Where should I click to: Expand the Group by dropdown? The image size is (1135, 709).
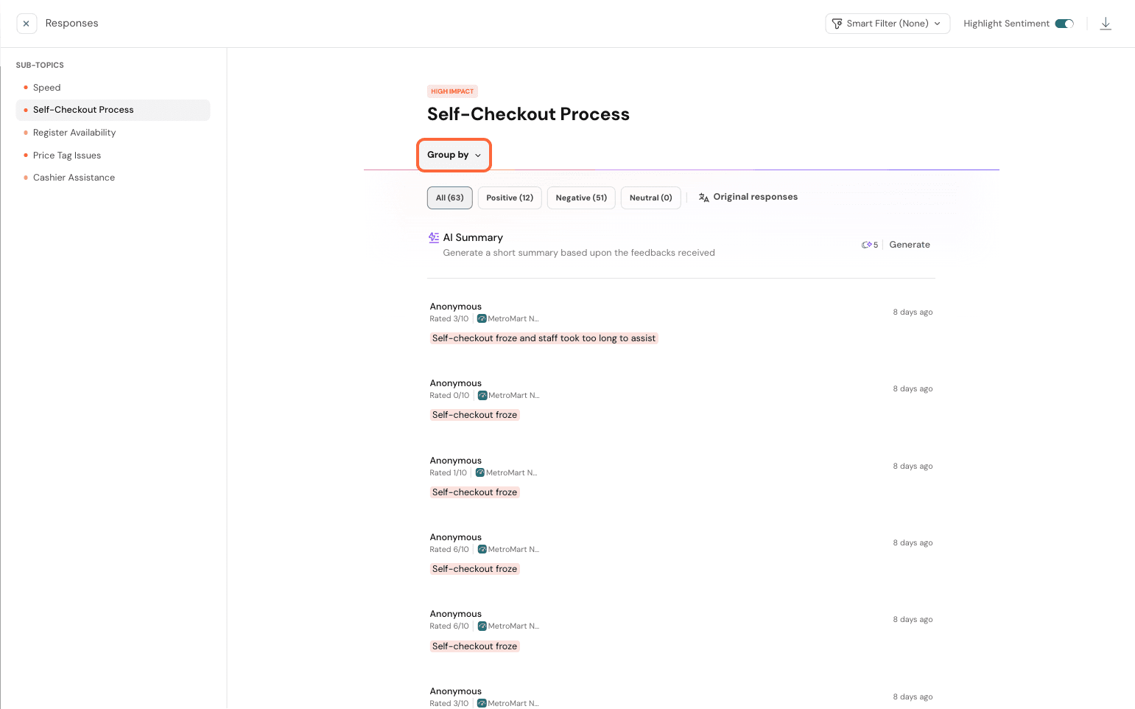(454, 155)
